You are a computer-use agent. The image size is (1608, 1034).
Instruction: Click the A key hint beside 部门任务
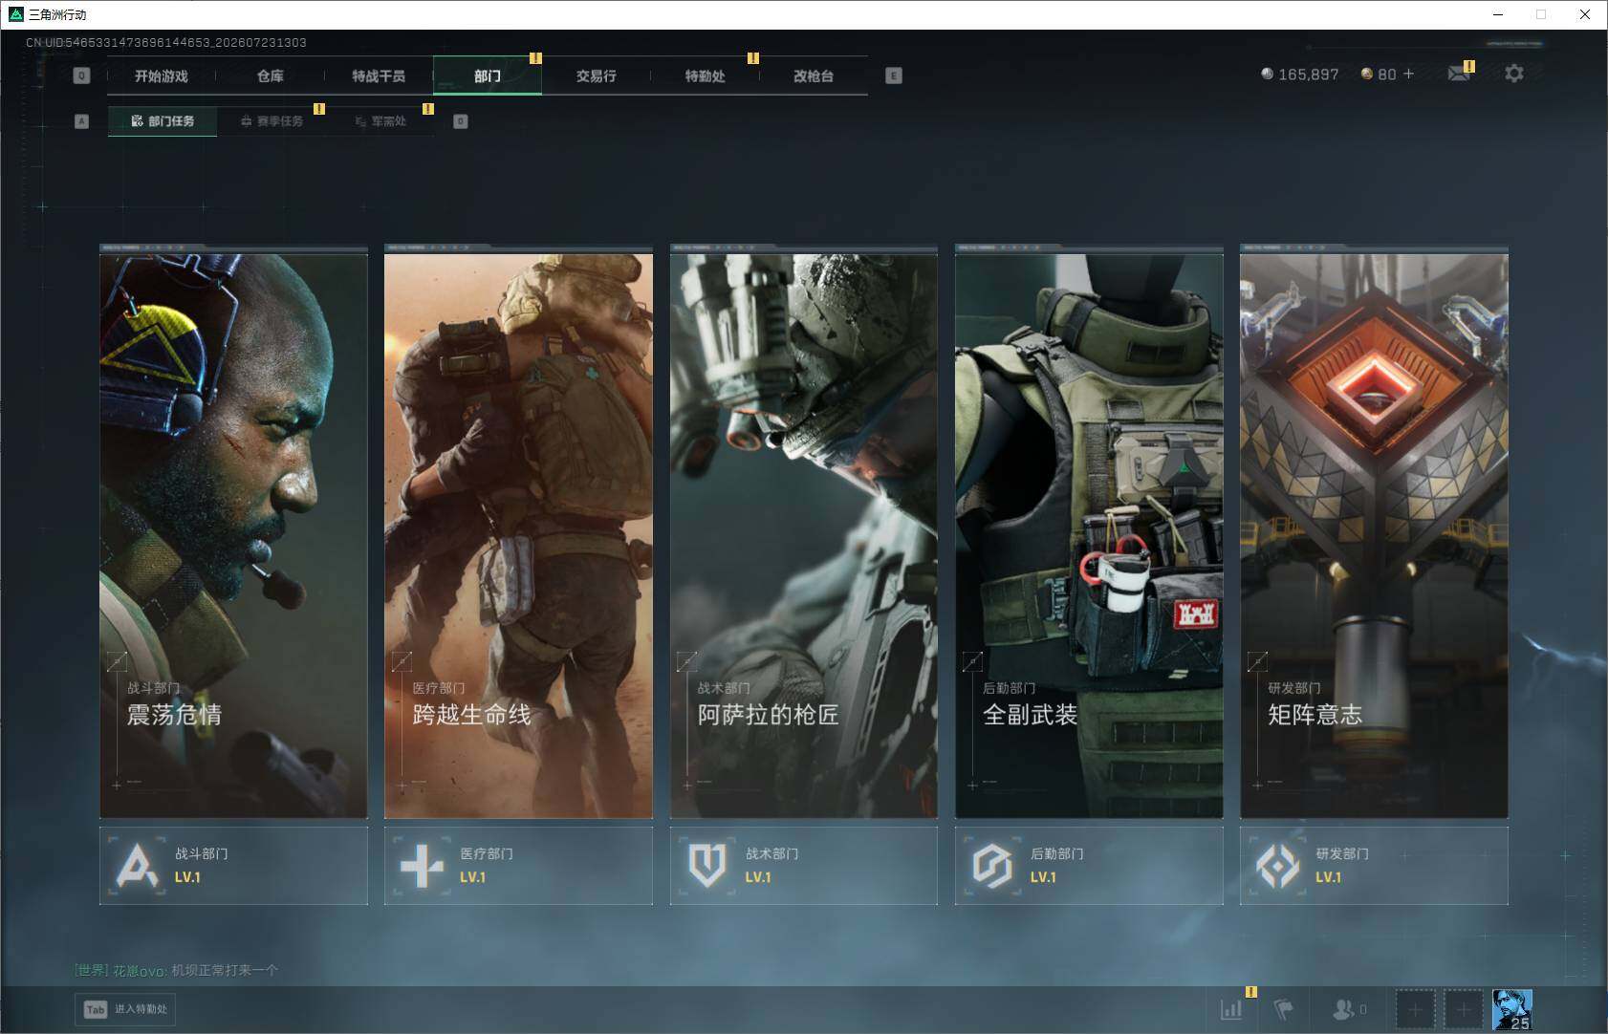[81, 121]
